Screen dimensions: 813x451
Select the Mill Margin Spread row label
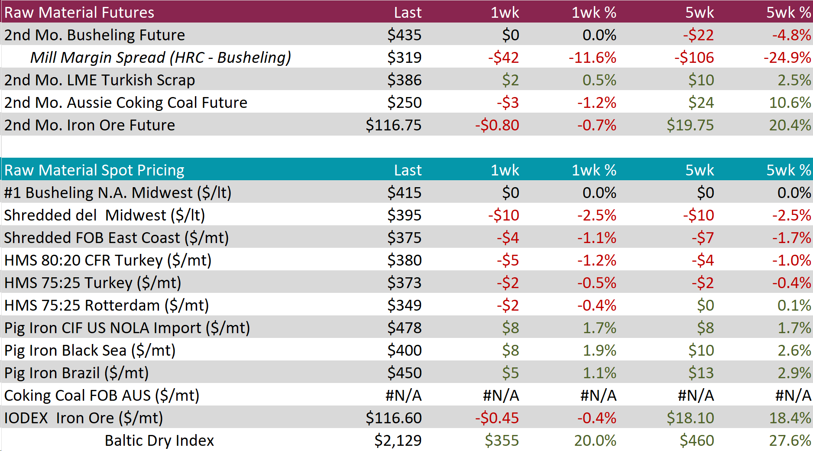click(x=160, y=57)
